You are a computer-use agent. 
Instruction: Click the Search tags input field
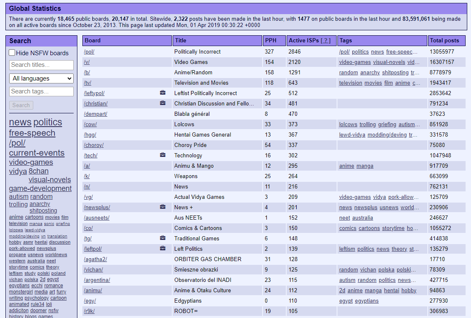coord(41,91)
